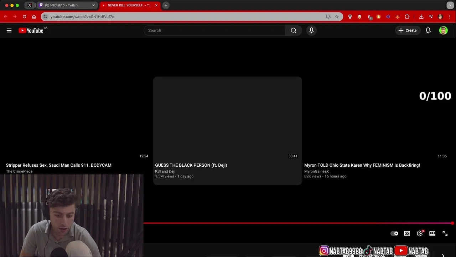The height and width of the screenshot is (257, 456).
Task: Open 'Stripper Refuses Sex, Saudi Man Calls 911' title
Action: click(58, 165)
